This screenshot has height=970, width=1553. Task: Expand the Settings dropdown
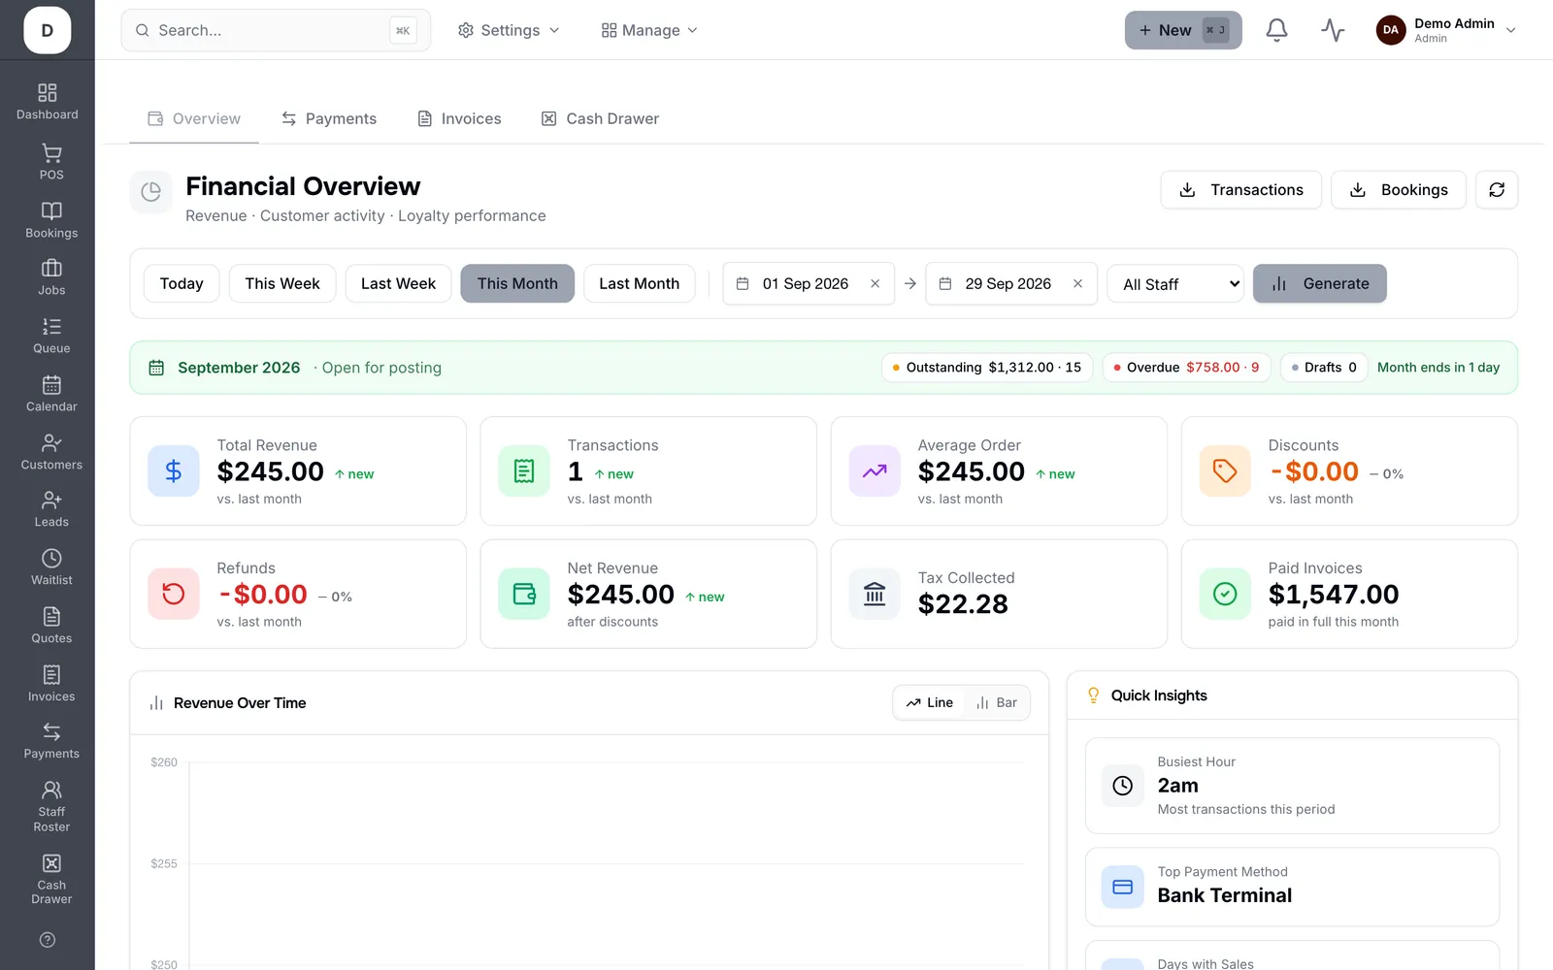(509, 30)
